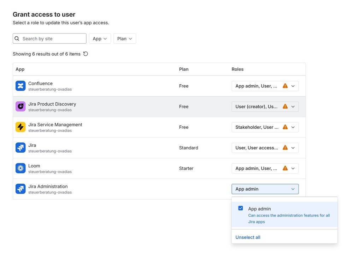
Task: Click Unselect all link
Action: coord(248,237)
